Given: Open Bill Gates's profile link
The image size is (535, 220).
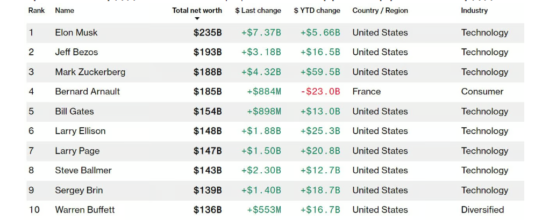Looking at the screenshot, I should (74, 112).
